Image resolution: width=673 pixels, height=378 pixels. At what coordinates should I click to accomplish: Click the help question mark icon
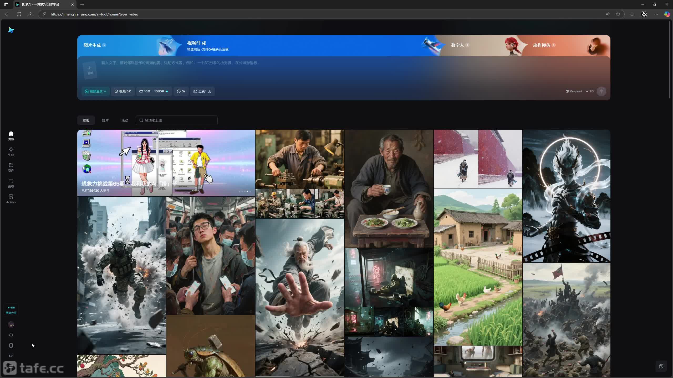click(x=661, y=366)
